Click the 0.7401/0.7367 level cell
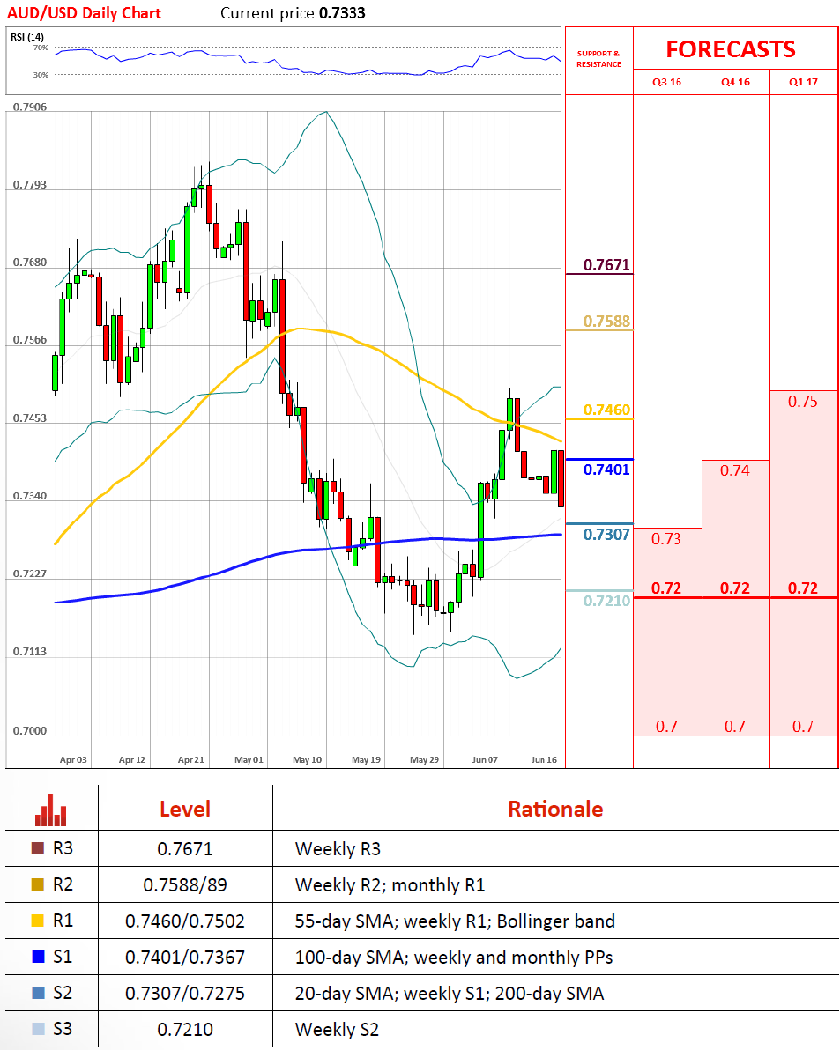This screenshot has width=840, height=1050. [x=185, y=958]
